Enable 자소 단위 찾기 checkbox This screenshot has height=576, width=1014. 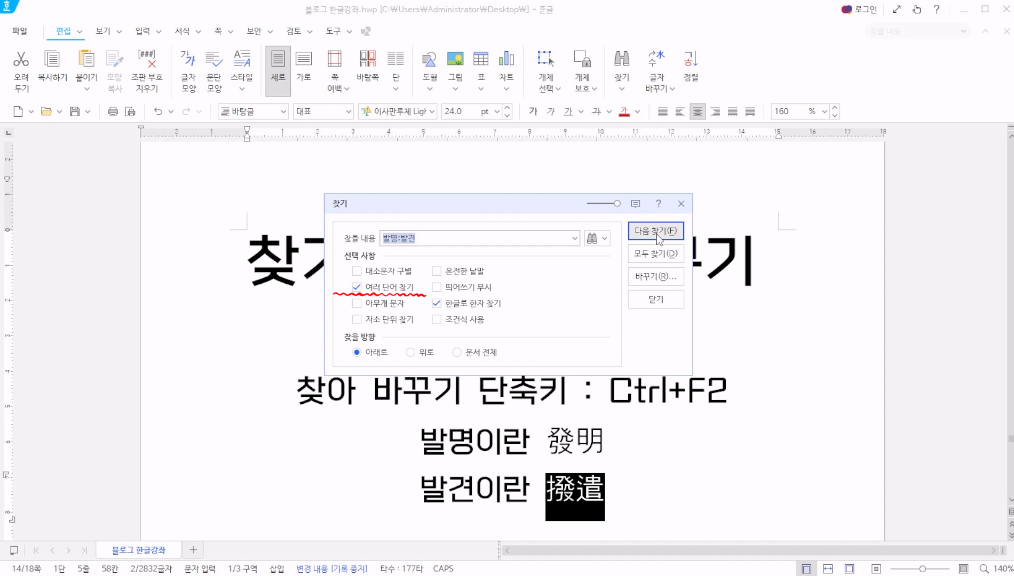[357, 319]
